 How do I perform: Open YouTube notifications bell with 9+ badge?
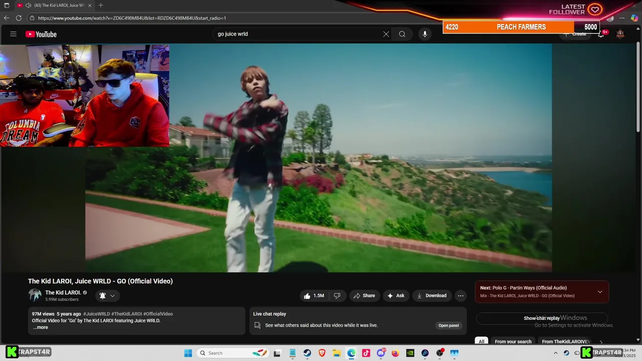[601, 34]
